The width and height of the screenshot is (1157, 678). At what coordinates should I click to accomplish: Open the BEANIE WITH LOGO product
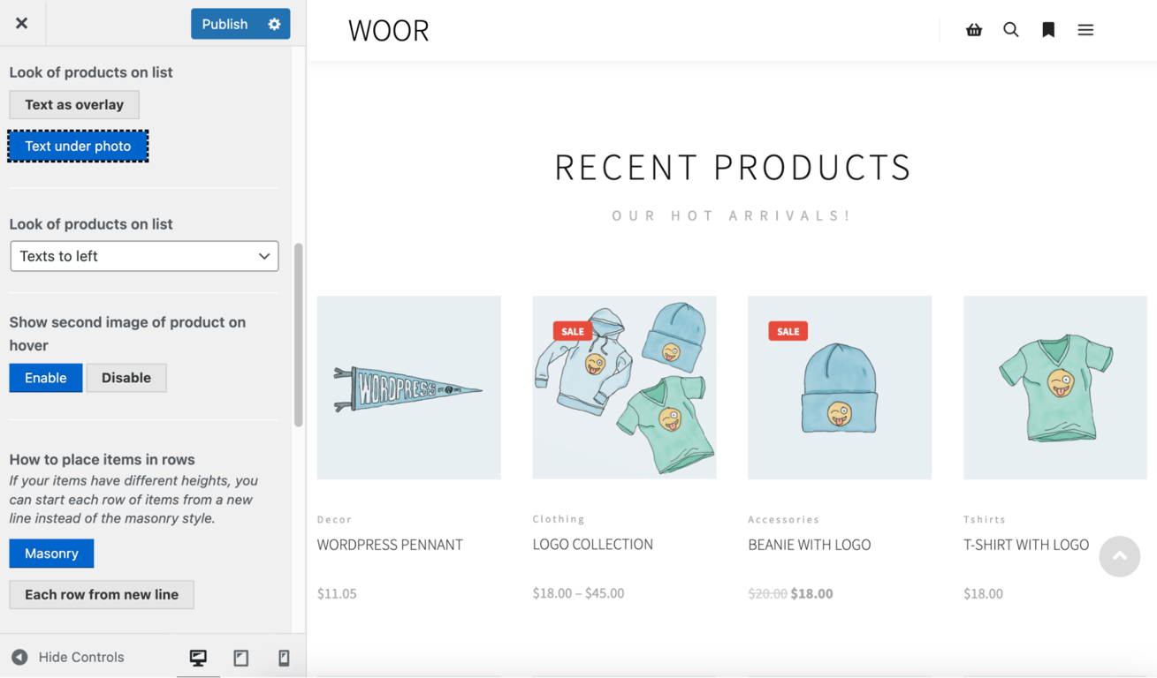pos(809,545)
